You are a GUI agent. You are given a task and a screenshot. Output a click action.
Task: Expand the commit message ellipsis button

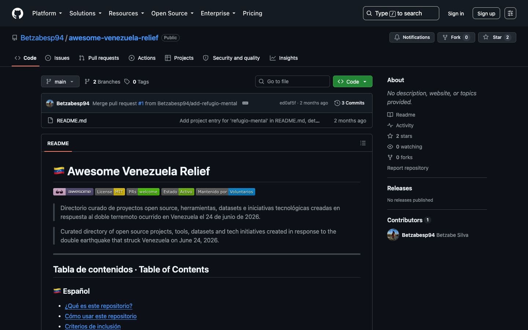(245, 103)
